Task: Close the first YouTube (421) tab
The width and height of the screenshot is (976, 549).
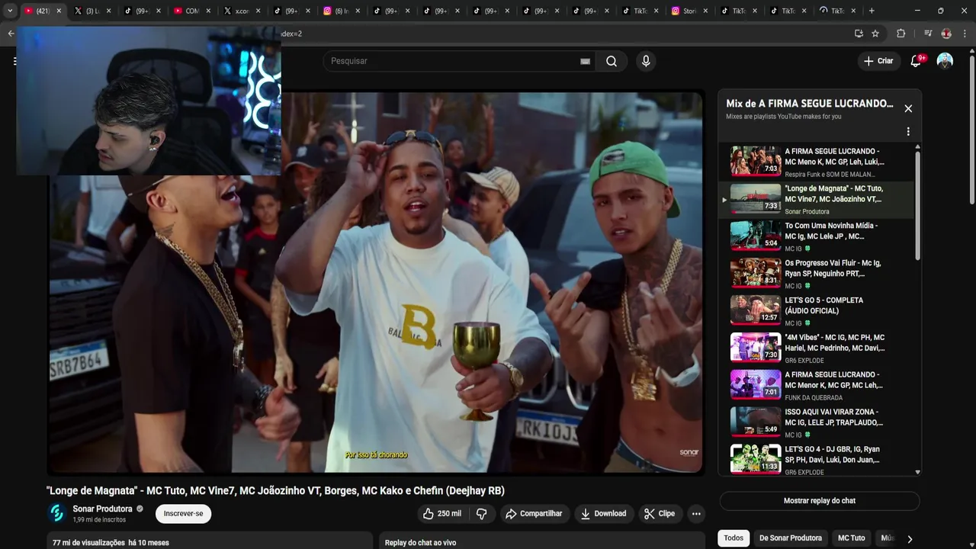Action: point(59,11)
